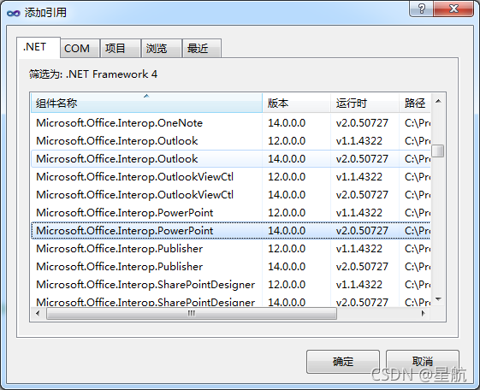Click the 确定 button
Image resolution: width=480 pixels, height=390 pixels.
pyautogui.click(x=343, y=362)
